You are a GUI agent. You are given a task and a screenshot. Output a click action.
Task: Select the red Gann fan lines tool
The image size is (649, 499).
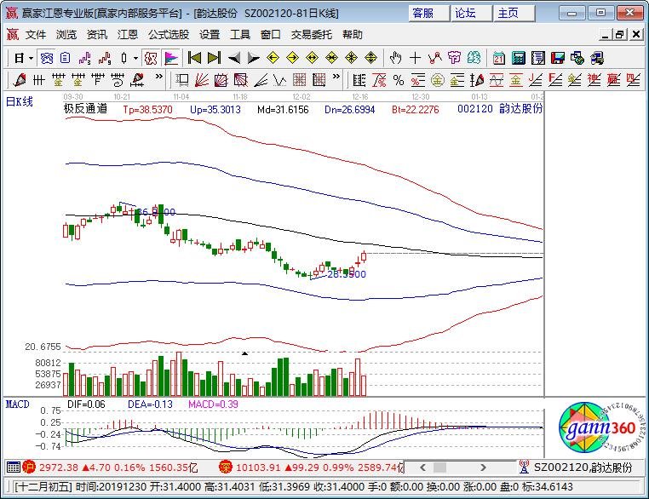[202, 80]
